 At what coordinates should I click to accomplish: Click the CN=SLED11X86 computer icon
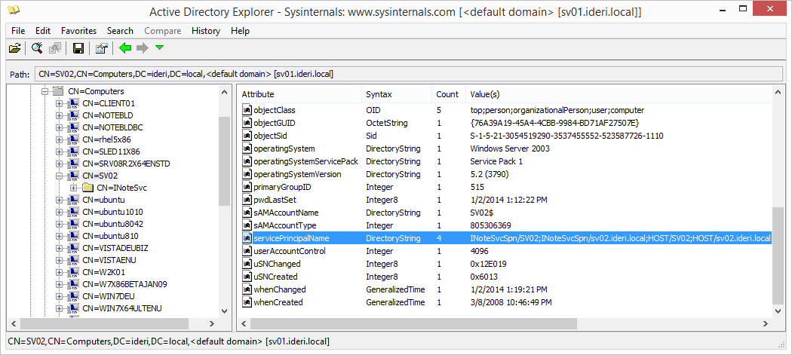tap(72, 151)
